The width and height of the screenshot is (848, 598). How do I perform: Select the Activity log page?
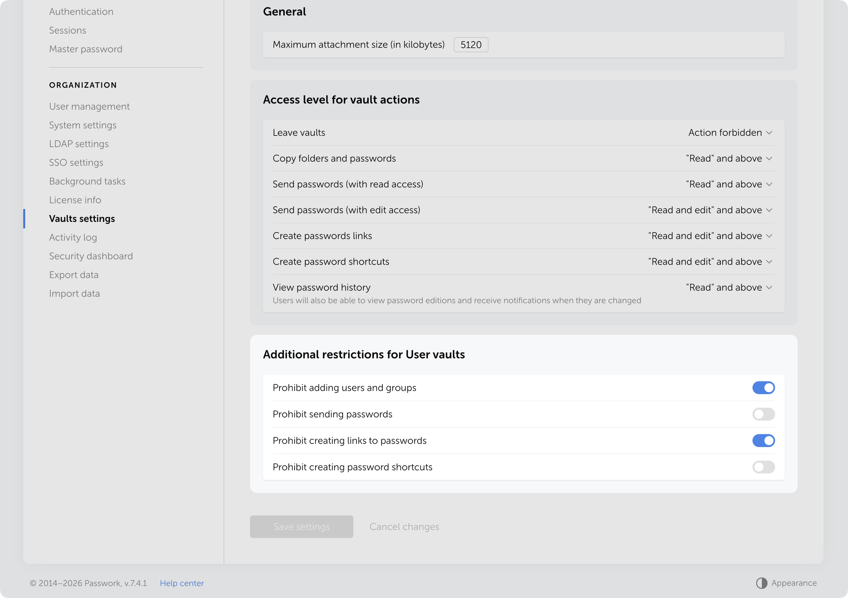(x=73, y=237)
